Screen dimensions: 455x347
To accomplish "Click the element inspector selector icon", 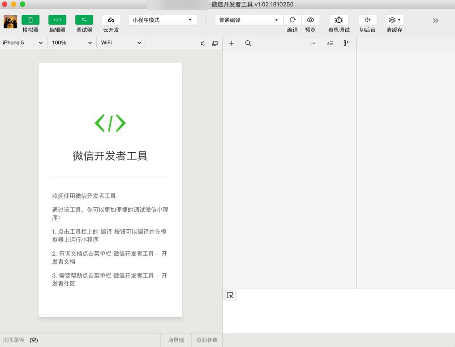I will click(230, 296).
